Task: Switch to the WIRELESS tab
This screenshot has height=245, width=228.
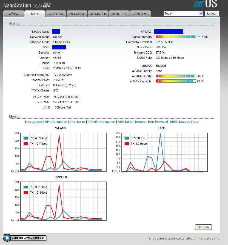Action: 56,14
